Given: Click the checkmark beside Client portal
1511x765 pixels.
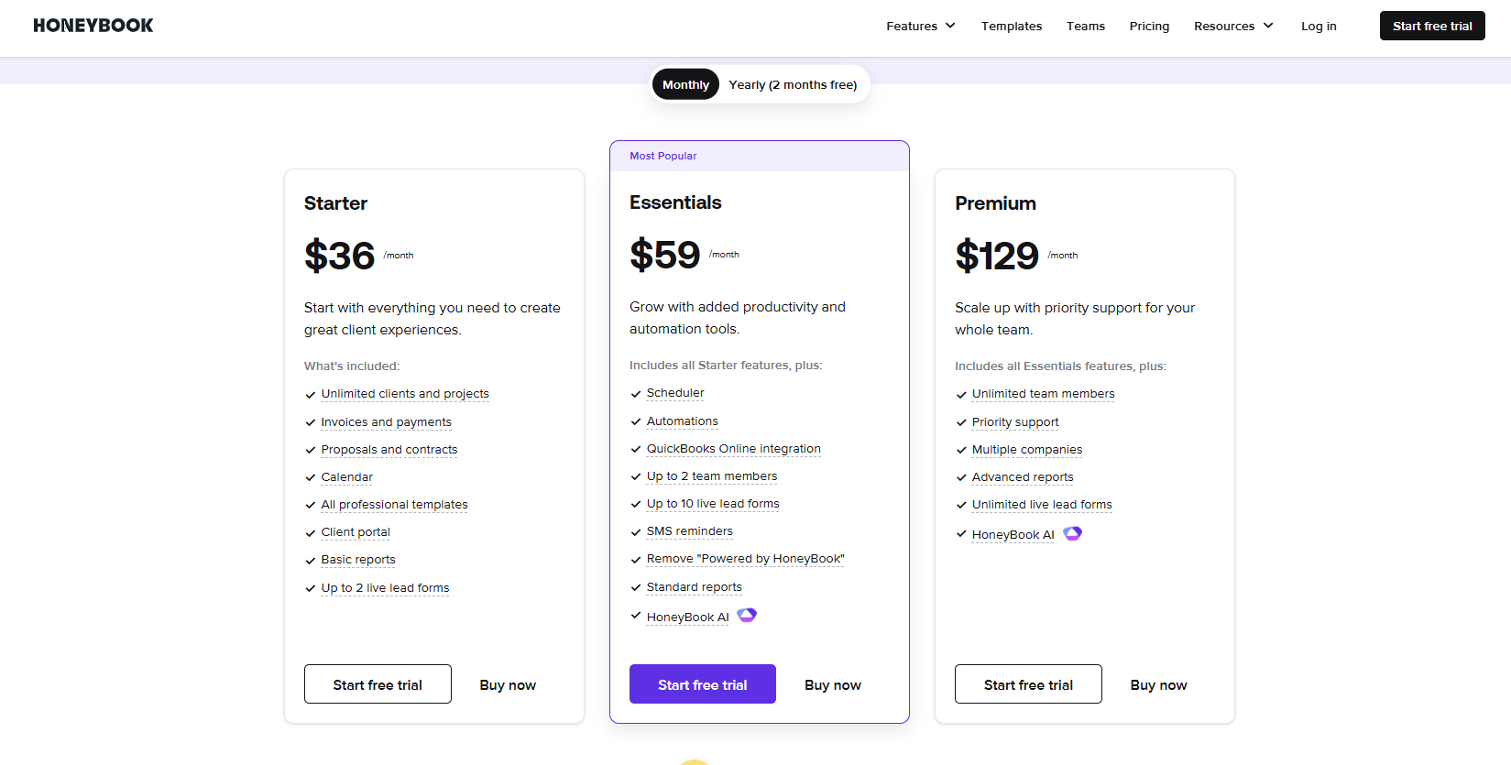Looking at the screenshot, I should tap(311, 533).
